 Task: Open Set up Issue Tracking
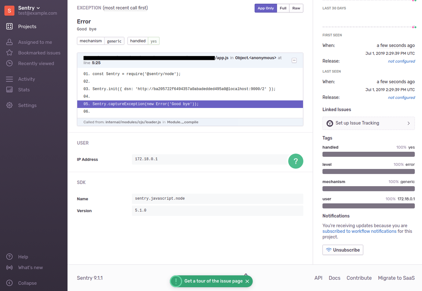(369, 123)
